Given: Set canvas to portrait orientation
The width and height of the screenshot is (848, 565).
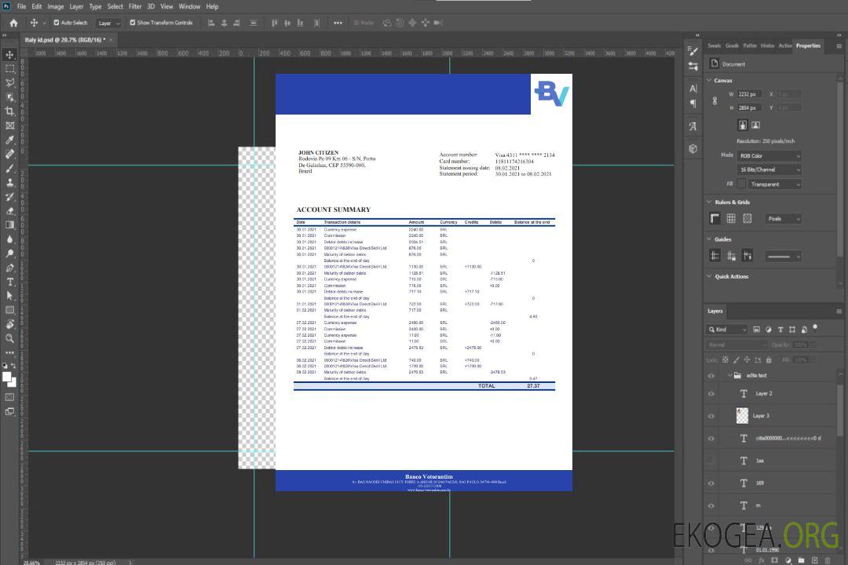Looking at the screenshot, I should 743,125.
